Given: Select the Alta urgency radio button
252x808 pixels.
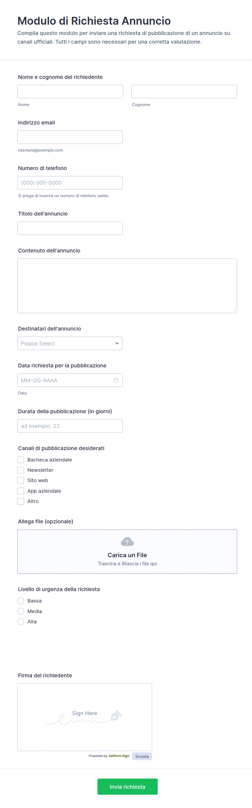Looking at the screenshot, I should point(21,622).
